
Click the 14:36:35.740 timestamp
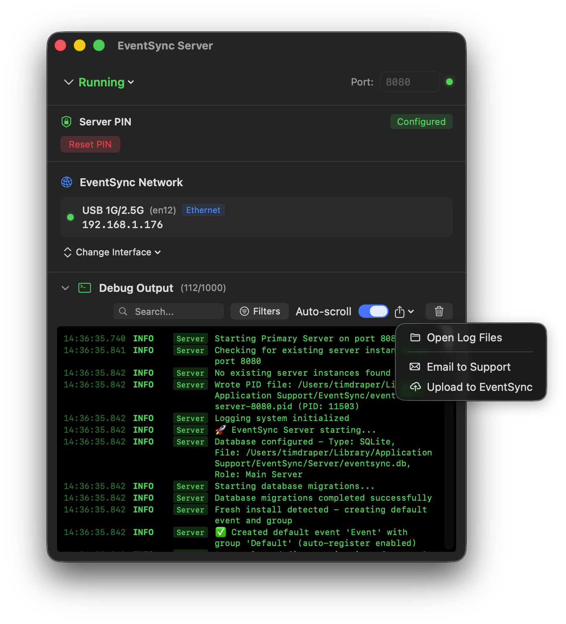pyautogui.click(x=94, y=338)
